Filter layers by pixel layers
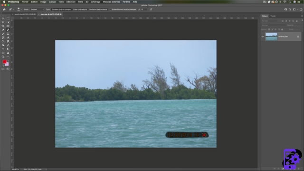 (x=283, y=21)
